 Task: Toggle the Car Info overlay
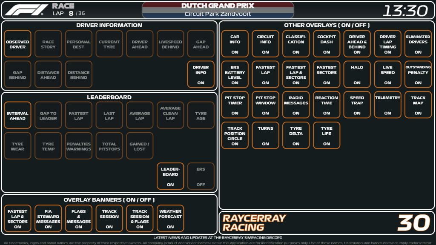(x=235, y=44)
